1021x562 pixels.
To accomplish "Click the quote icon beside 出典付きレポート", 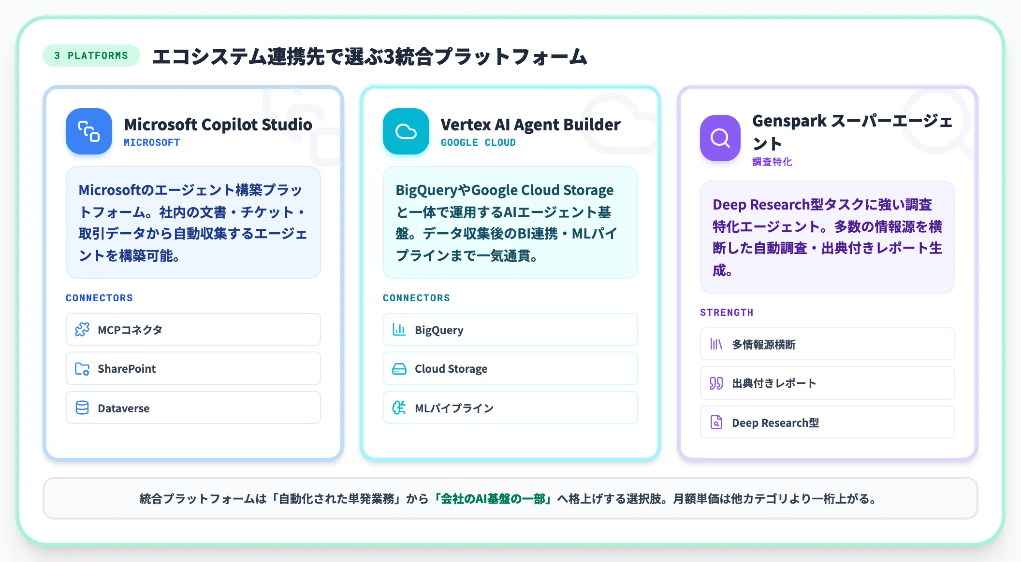I will tap(716, 383).
